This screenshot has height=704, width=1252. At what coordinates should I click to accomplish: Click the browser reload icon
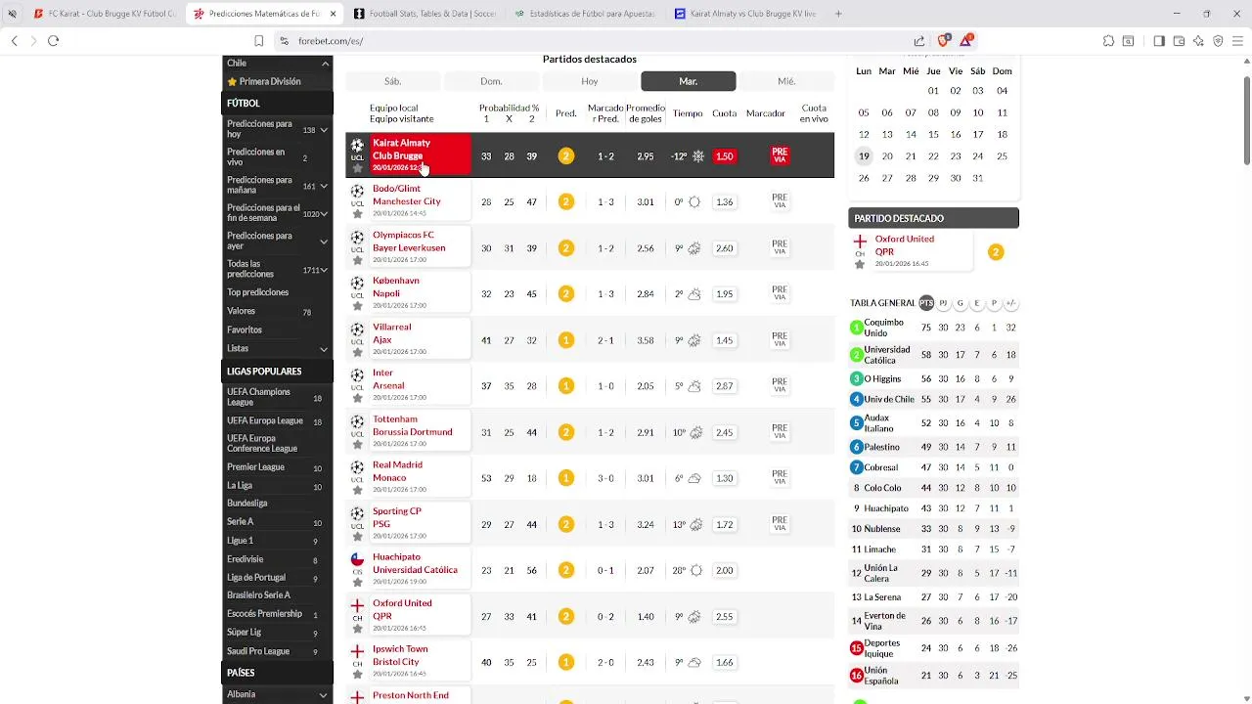click(53, 41)
